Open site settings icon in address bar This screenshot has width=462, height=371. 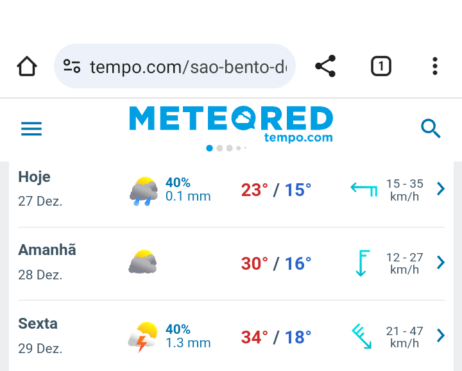(x=72, y=66)
